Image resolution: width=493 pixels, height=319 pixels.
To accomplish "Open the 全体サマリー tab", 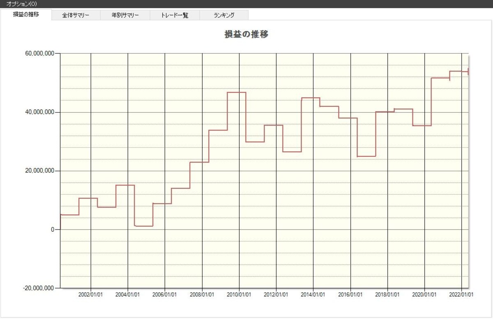I will [76, 15].
